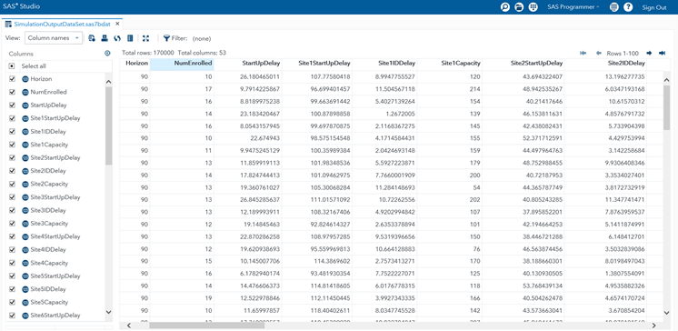Click the table horizontal scrollbar thumb
678x331 pixels.
click(206, 326)
